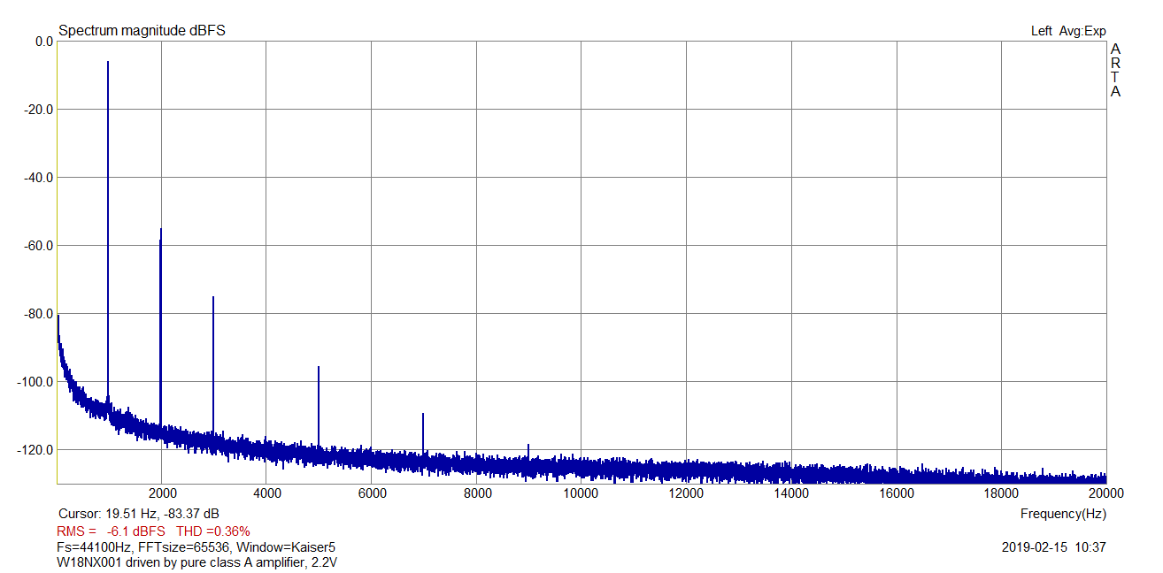
Task: Click the 4000 x-axis label
Action: [x=266, y=493]
